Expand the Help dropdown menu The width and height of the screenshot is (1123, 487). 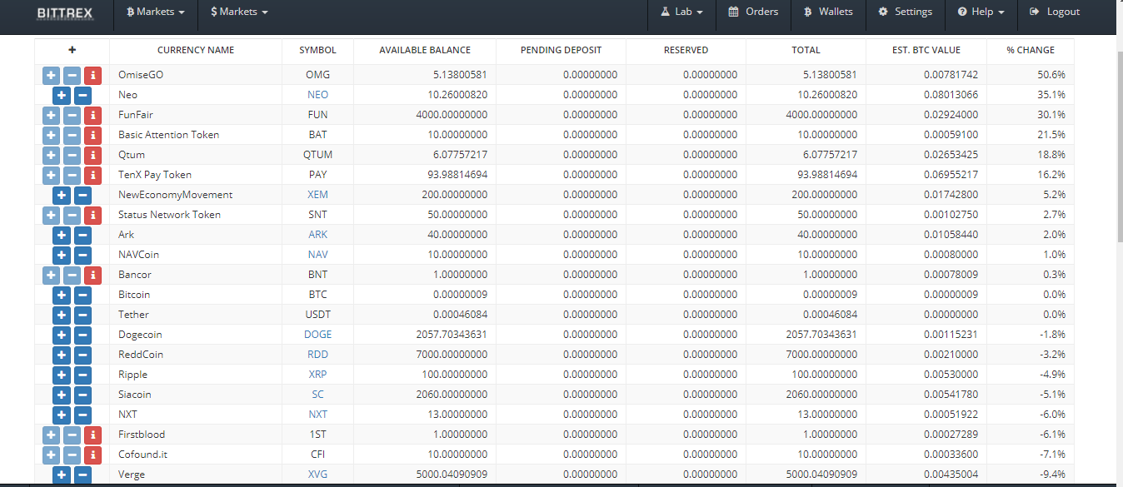(981, 12)
